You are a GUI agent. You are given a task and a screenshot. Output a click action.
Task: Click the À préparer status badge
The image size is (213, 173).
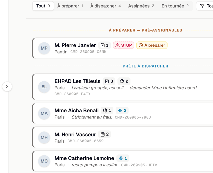[x=152, y=45]
